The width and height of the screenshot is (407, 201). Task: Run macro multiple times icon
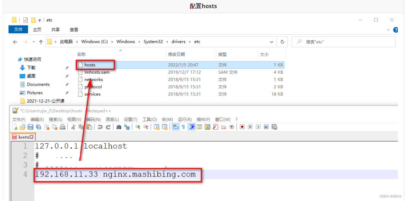pos(266,127)
